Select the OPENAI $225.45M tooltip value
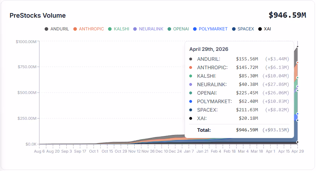The width and height of the screenshot is (316, 171). [247, 93]
